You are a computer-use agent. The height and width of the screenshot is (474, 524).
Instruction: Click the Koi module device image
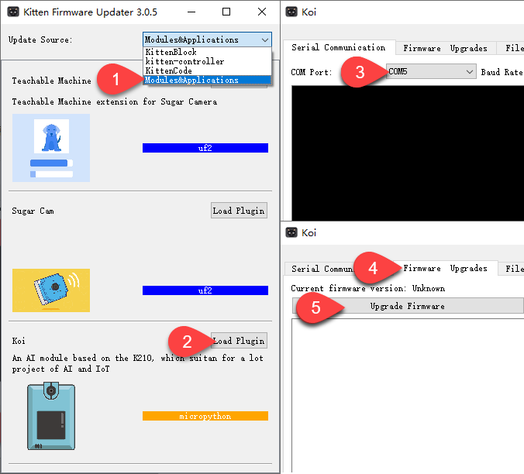(x=51, y=416)
